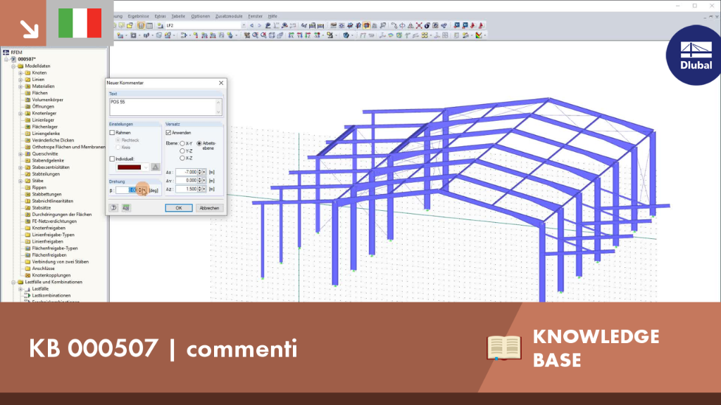Click the help icon in dialog
This screenshot has height=405, width=721.
(113, 208)
